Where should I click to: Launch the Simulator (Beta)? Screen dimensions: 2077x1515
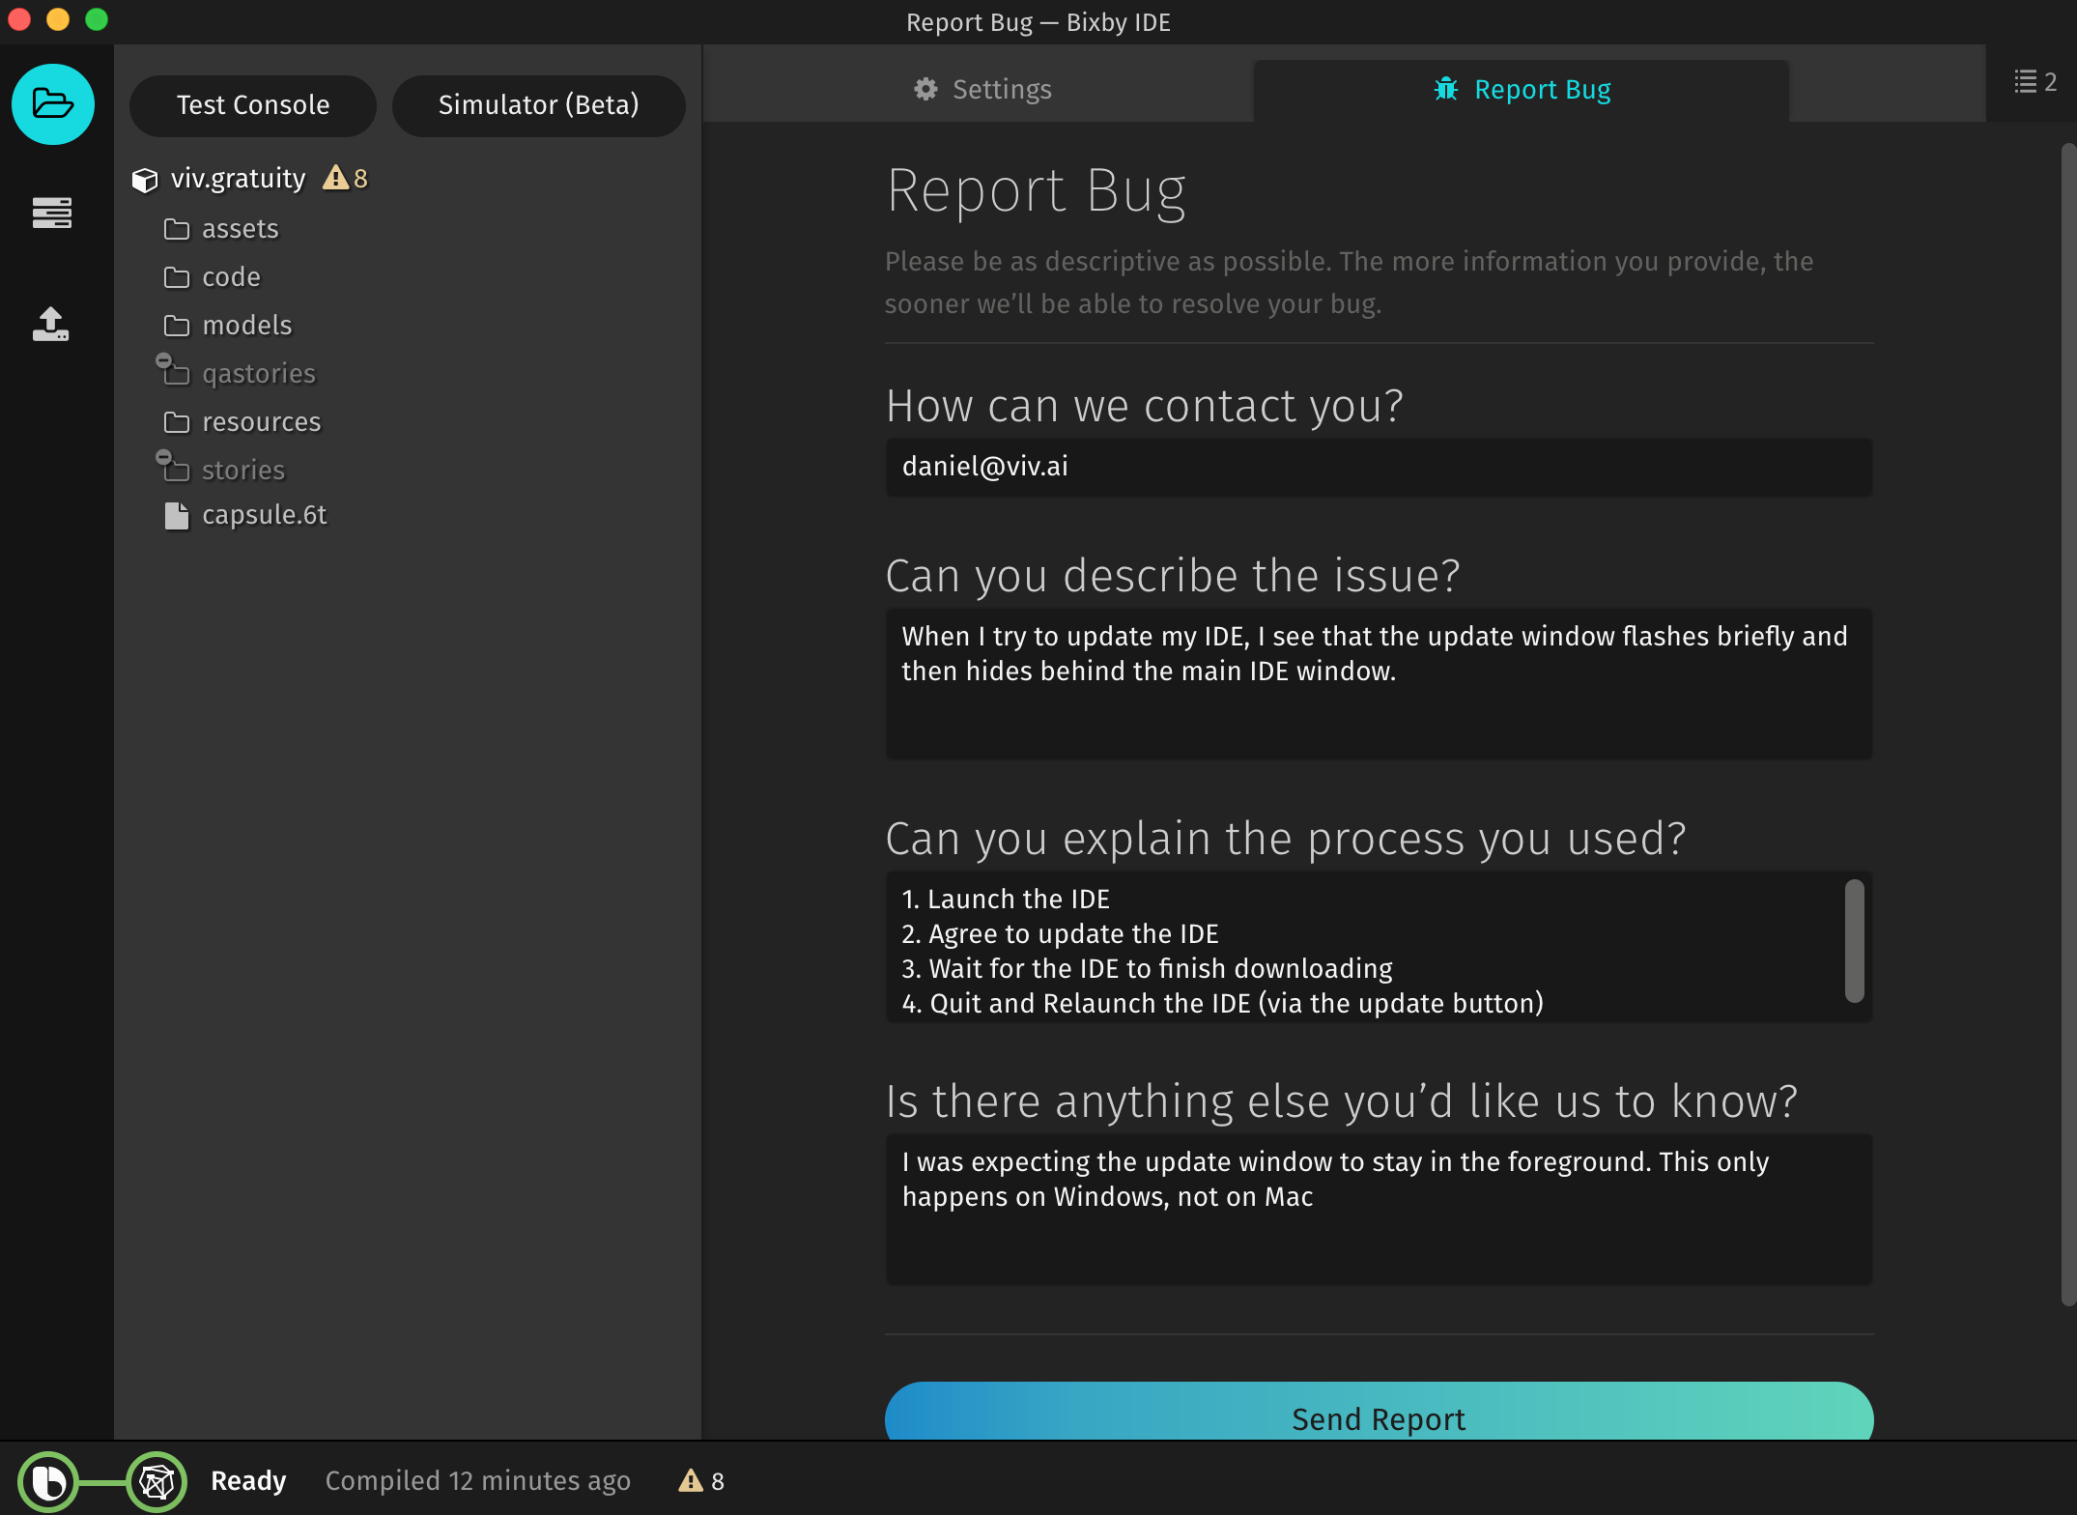pyautogui.click(x=539, y=104)
